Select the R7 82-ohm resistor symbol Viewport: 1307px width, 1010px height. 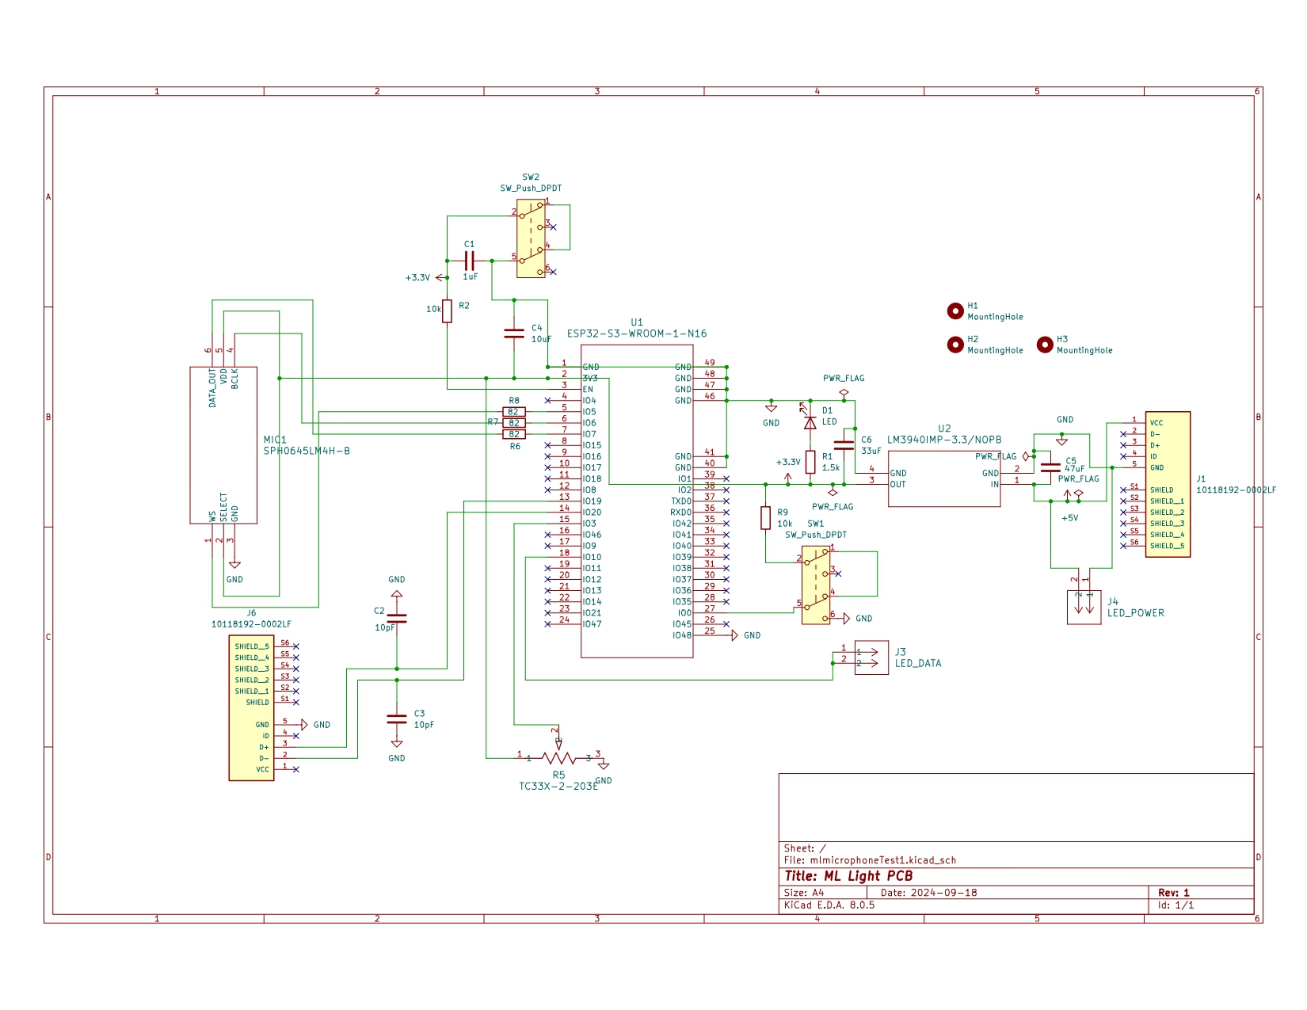pyautogui.click(x=514, y=423)
